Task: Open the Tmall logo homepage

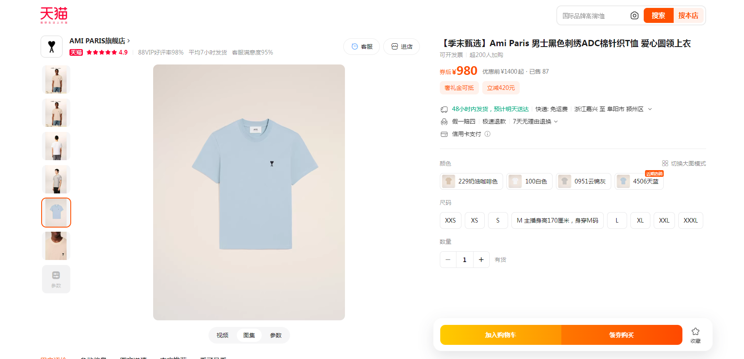Action: pos(54,15)
